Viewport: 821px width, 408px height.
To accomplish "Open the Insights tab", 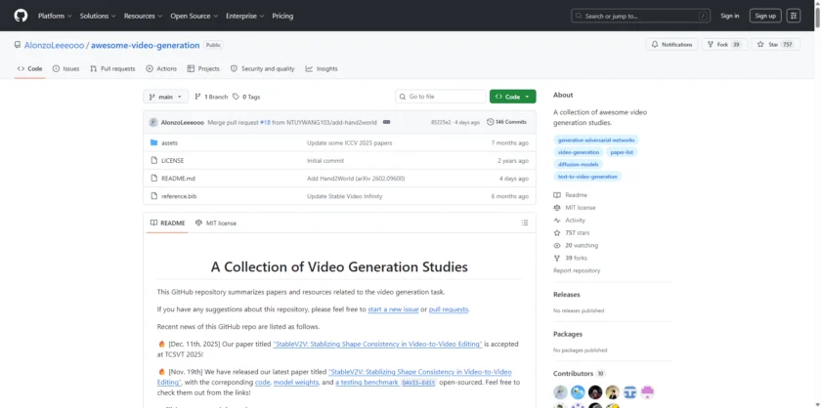I will (322, 69).
